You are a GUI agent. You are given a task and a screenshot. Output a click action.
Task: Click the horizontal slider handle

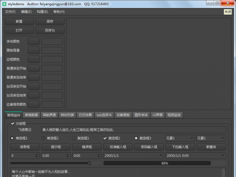pos(89,163)
